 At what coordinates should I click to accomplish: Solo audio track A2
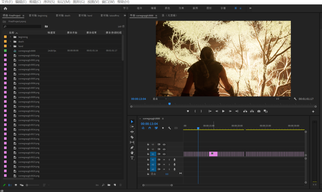pos(169,165)
